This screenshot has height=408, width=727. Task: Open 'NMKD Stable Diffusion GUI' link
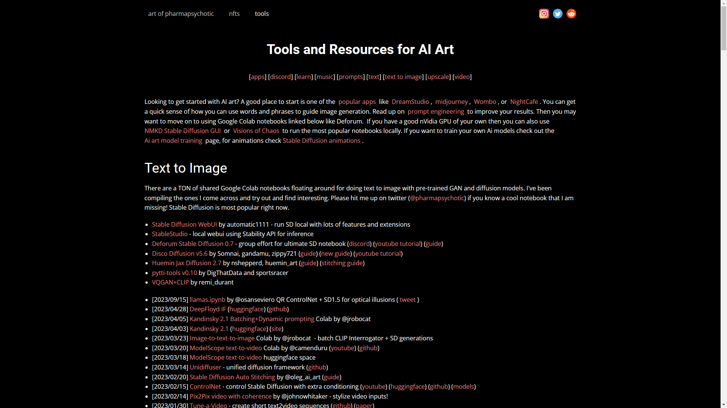pos(183,131)
